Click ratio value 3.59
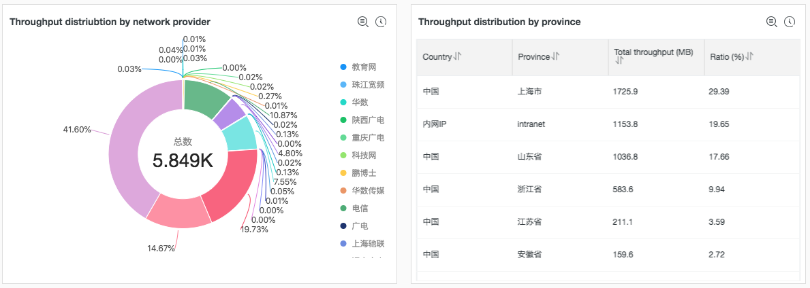Screen dimensions: 810x288 [x=717, y=221]
